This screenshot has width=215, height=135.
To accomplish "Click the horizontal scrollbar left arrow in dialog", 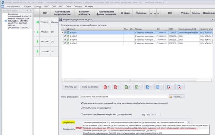I will 63,80.
